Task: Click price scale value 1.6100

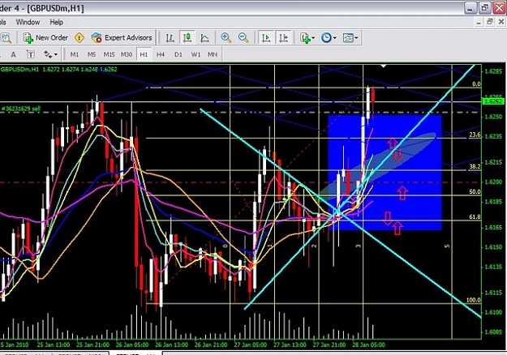Action: (494, 312)
